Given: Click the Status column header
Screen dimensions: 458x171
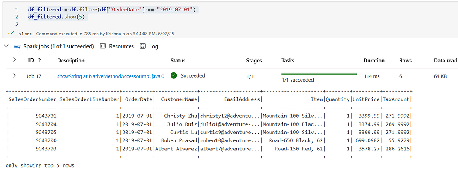Looking at the screenshot, I should click(x=178, y=61).
